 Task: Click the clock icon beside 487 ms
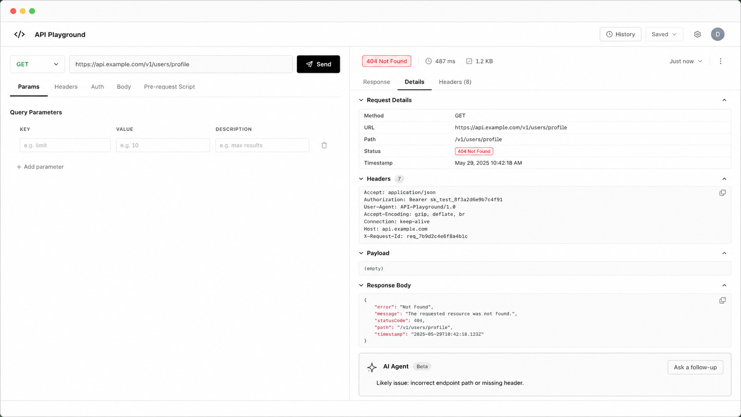[429, 61]
